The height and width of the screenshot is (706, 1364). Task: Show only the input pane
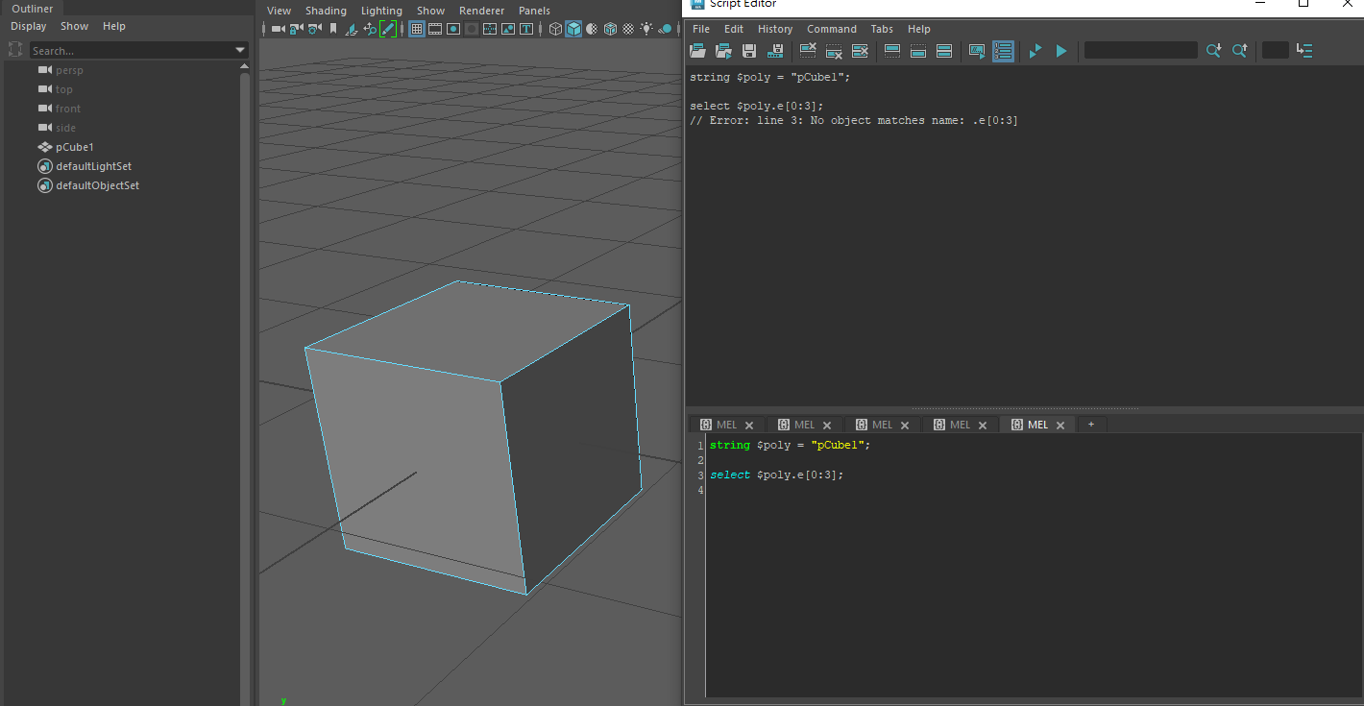(917, 51)
